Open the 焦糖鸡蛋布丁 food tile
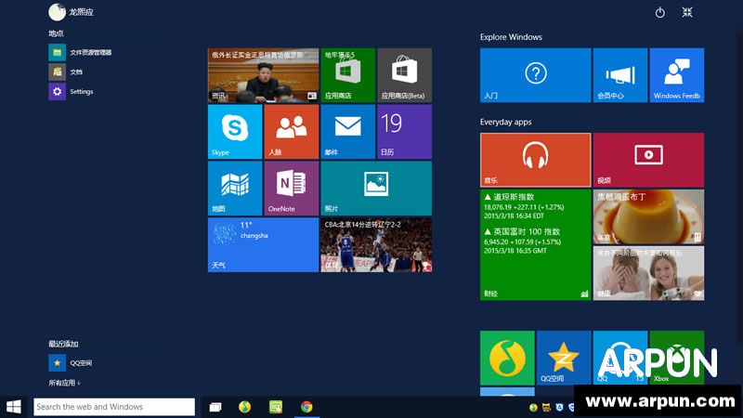This screenshot has width=743, height=418. coord(648,216)
